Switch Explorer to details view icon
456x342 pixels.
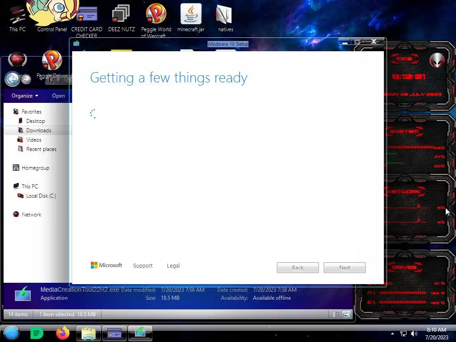point(336,314)
